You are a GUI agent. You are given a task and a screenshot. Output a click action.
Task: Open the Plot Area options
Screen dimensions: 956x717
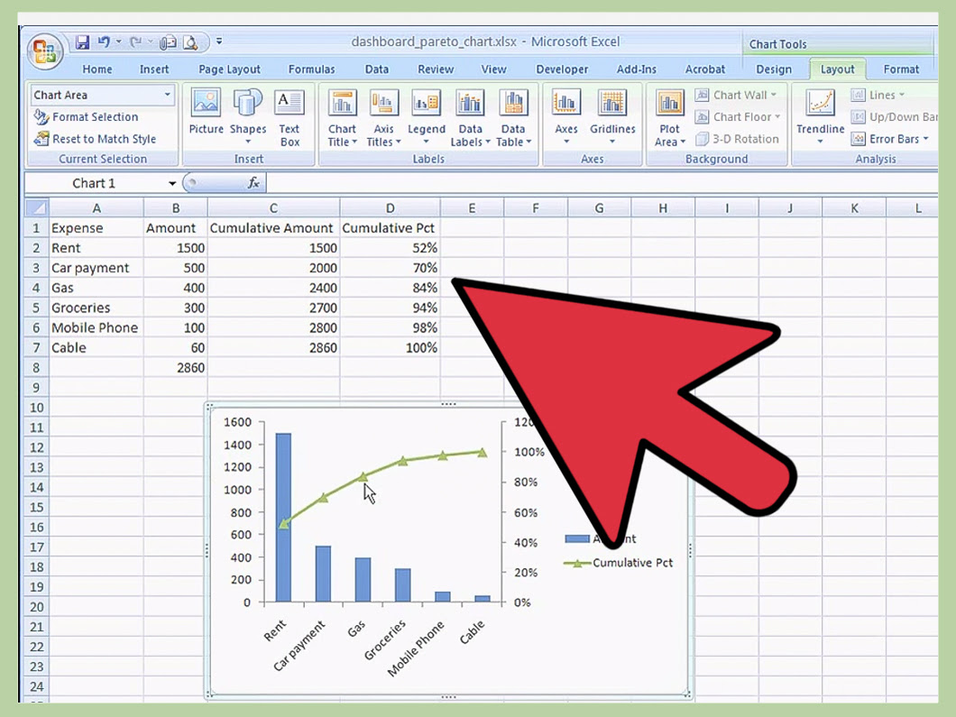point(669,117)
